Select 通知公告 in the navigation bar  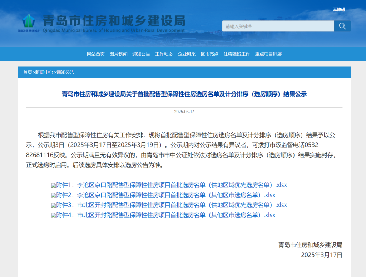pos(141,54)
